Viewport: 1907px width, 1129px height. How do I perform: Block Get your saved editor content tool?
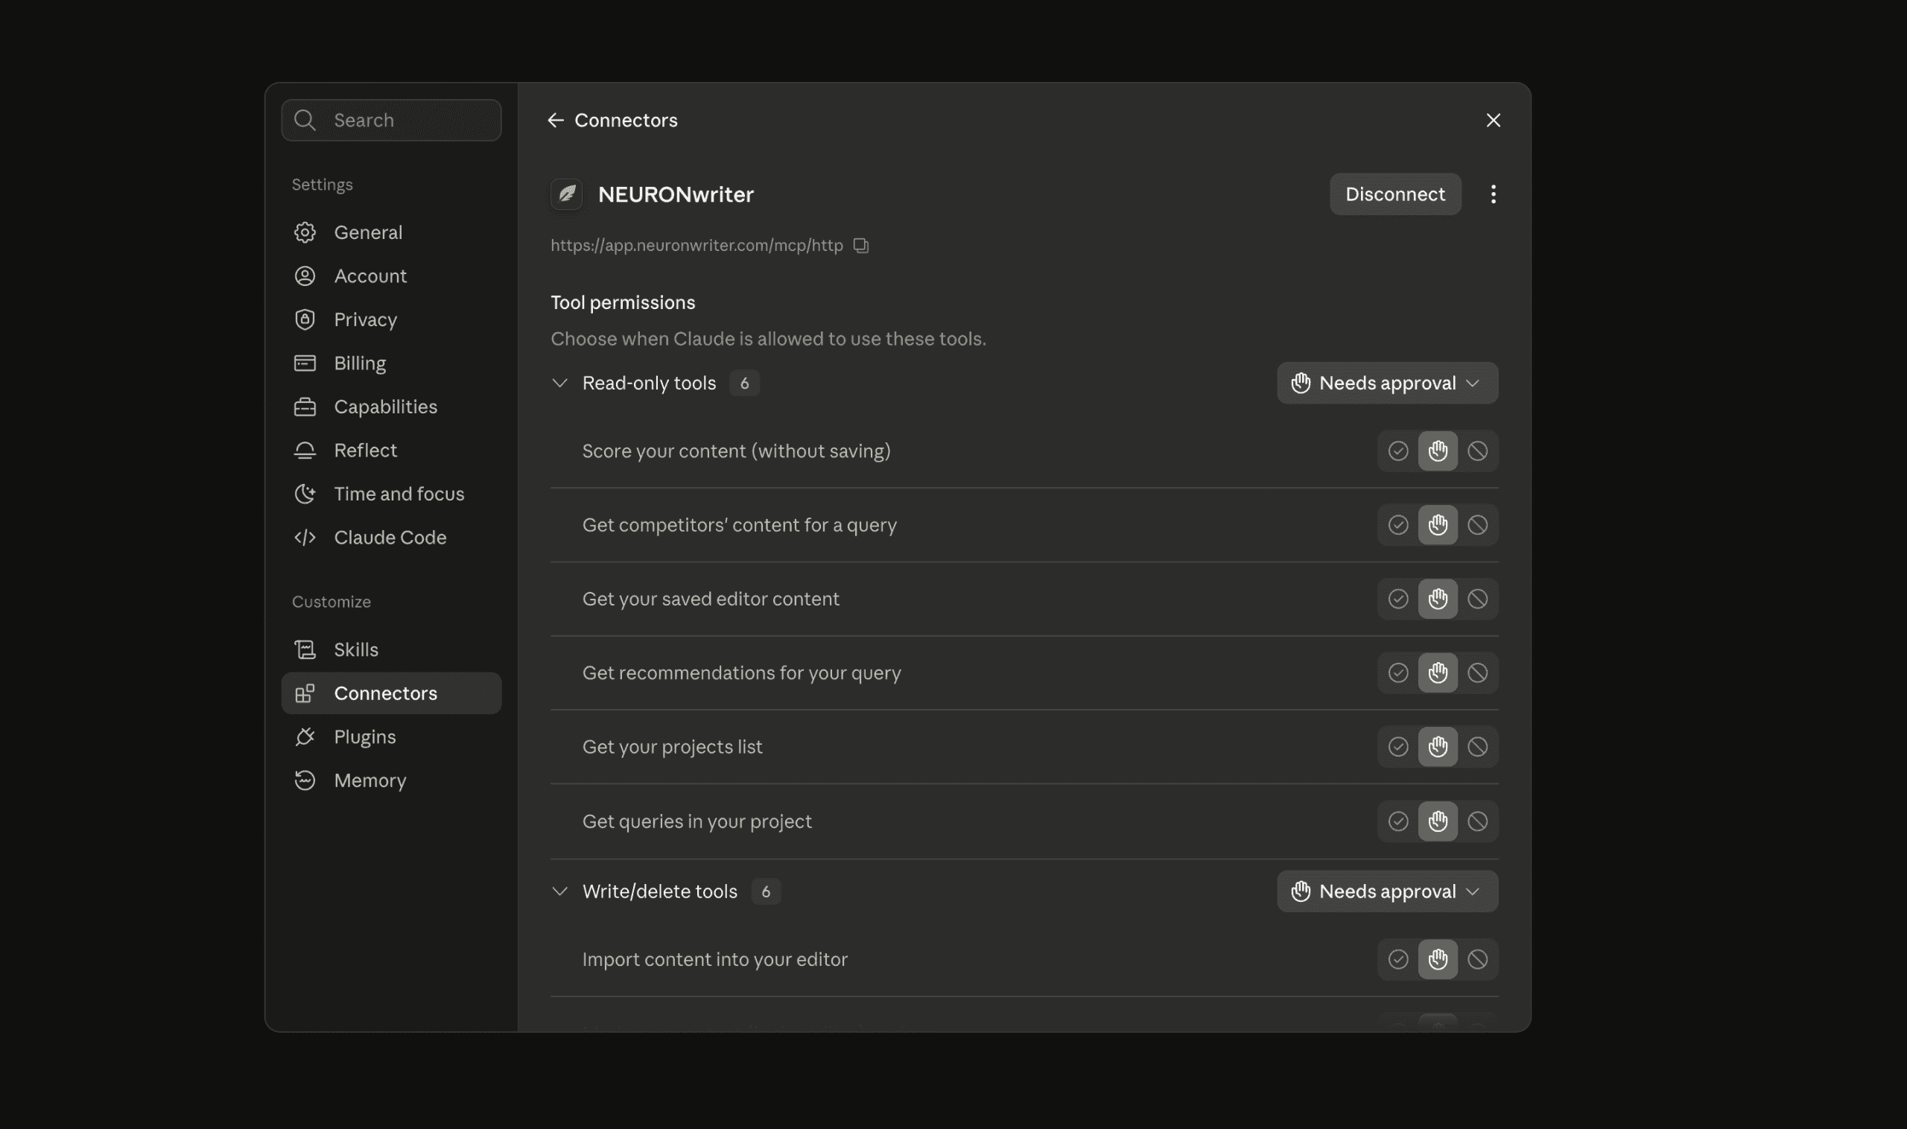1477,599
